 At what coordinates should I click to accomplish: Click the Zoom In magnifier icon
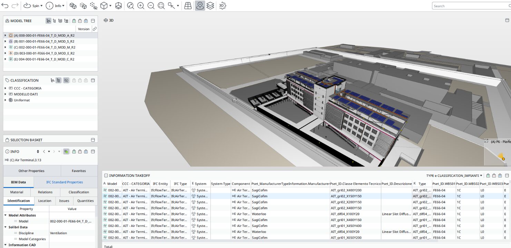(141, 6)
